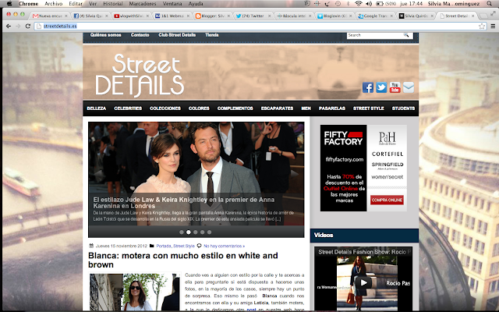Click the Wi-Fi status icon
499x312 pixels.
(x=359, y=4)
